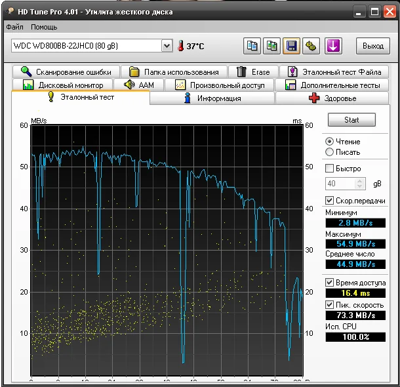Click the gB size spinner arrows
The width and height of the screenshot is (400, 387).
[359, 184]
